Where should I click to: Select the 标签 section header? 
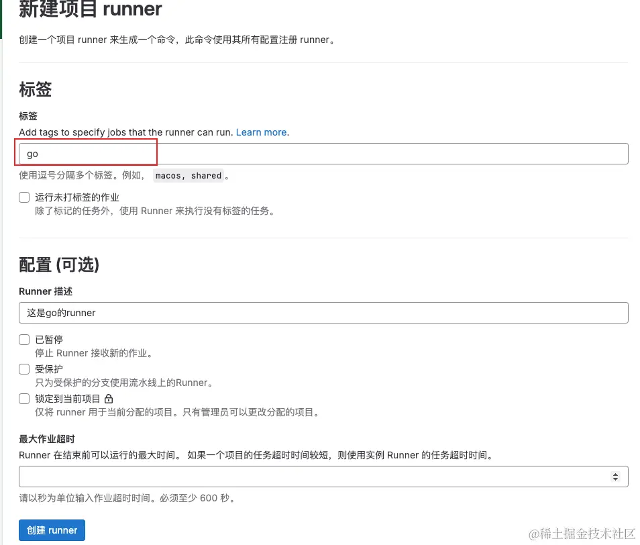35,90
